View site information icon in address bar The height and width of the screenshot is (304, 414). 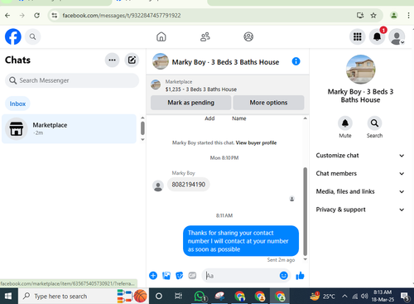[x=55, y=16]
